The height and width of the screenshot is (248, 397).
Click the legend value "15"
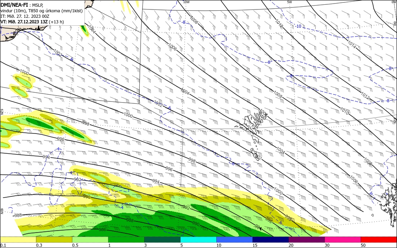coord(255,245)
